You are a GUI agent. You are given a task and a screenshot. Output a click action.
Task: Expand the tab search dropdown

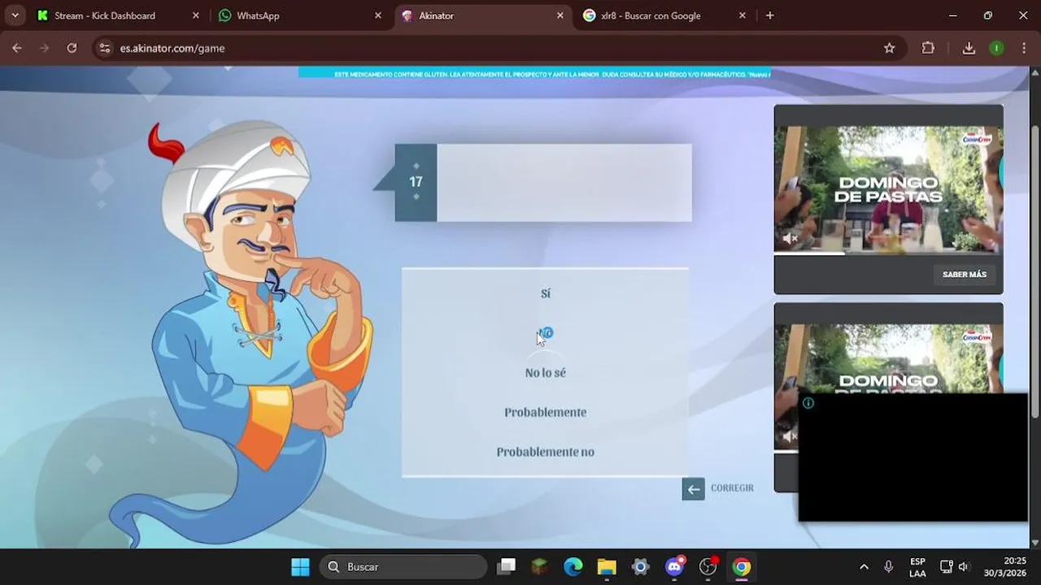pos(15,15)
